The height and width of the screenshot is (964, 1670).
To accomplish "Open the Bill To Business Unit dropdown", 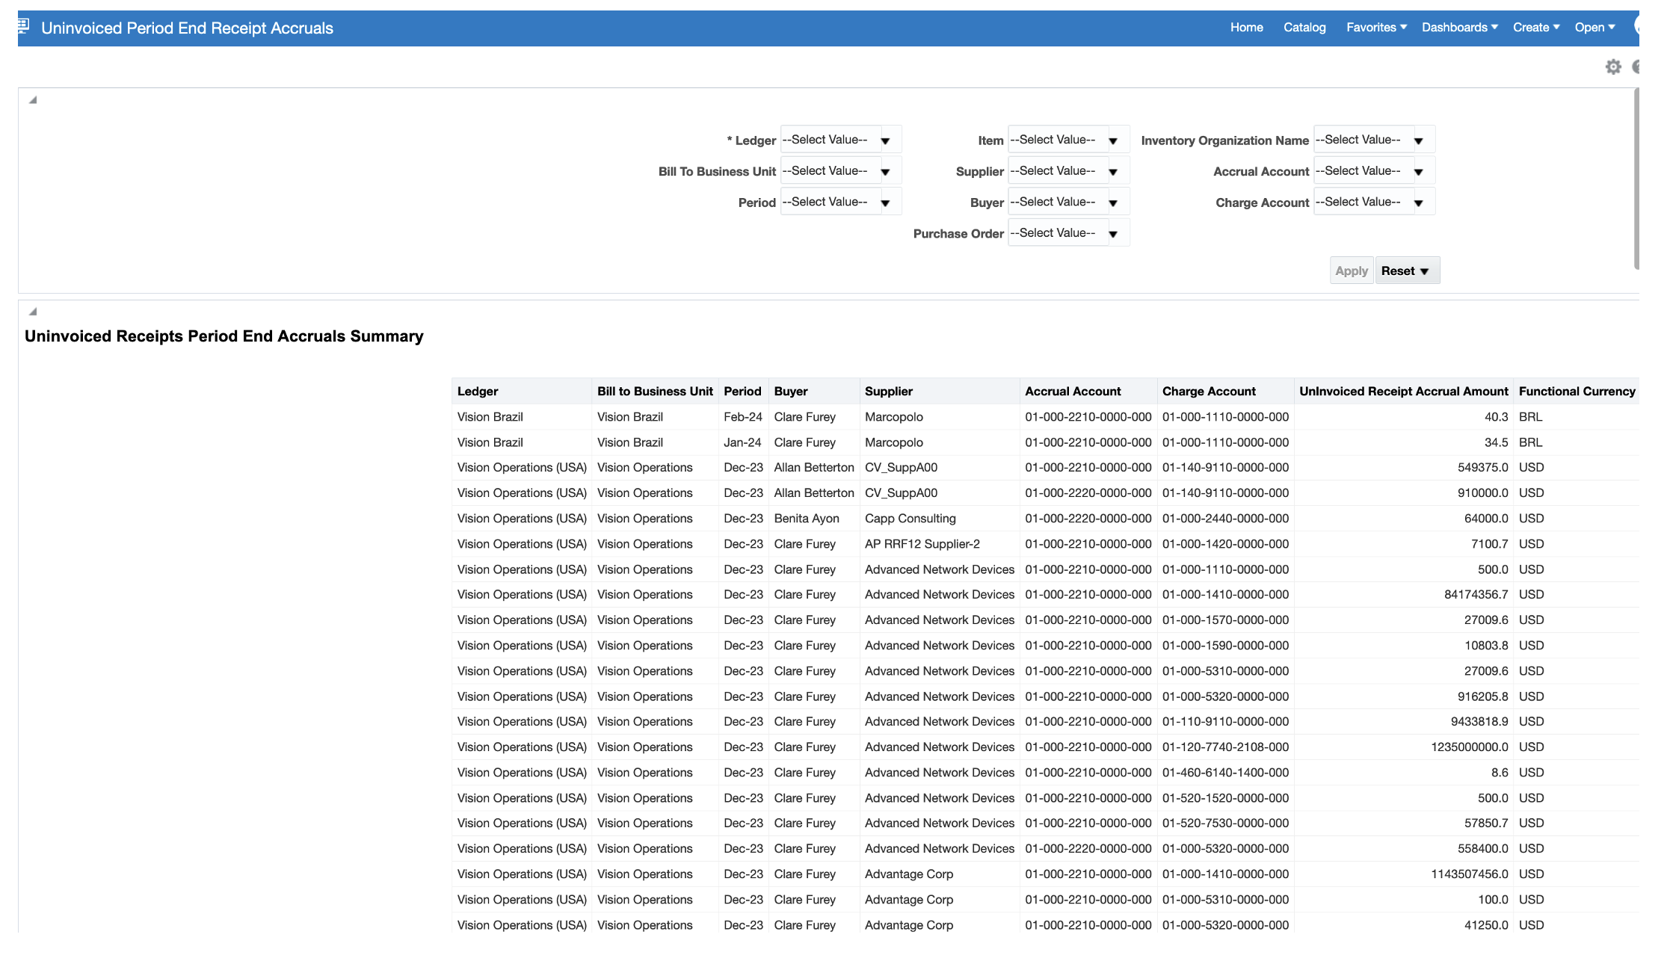I will [x=887, y=170].
